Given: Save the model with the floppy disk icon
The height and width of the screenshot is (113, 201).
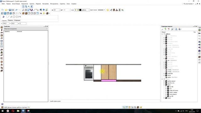Looking at the screenshot, I should click(x=10, y=10).
